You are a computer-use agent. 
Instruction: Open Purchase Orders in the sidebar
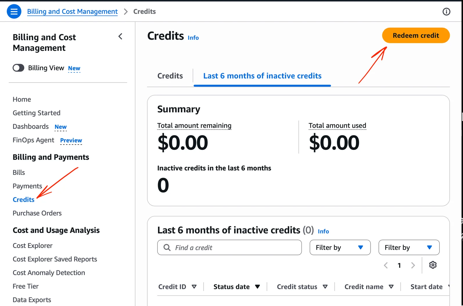(x=37, y=213)
